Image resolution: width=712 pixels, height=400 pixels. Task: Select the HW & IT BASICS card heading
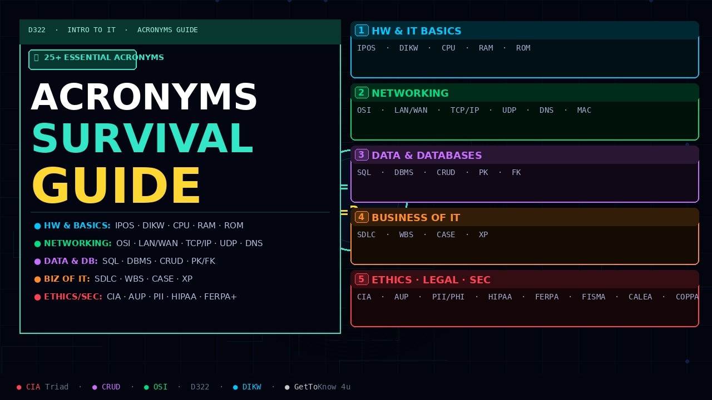coord(417,31)
